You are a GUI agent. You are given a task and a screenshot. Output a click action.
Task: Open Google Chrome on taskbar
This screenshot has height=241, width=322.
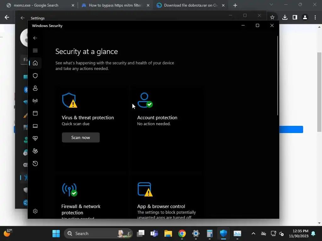pos(182,233)
